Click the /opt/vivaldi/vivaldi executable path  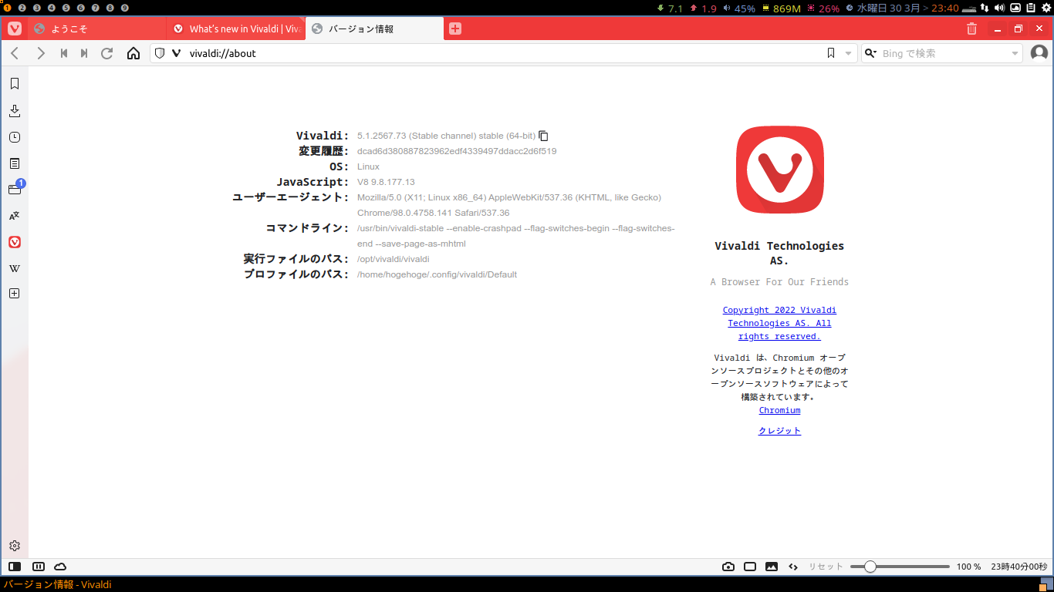[393, 259]
